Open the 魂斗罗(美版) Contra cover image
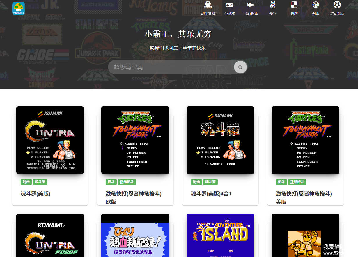This screenshot has width=358, height=257. tap(50, 140)
